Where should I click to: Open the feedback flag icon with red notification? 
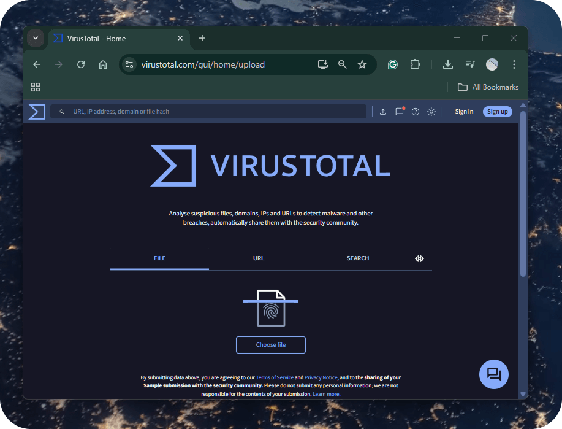pos(399,112)
